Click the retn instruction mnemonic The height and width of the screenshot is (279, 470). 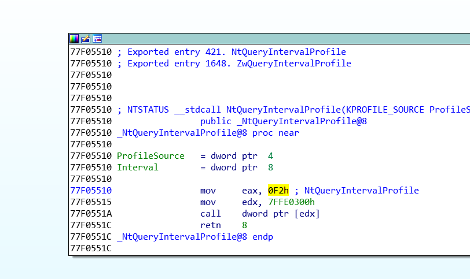(210, 225)
